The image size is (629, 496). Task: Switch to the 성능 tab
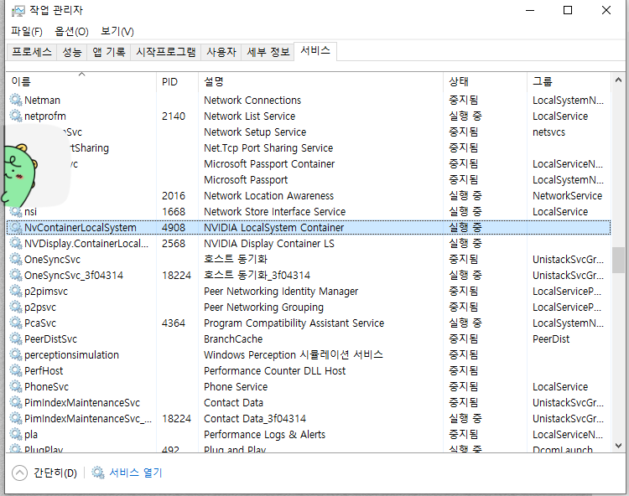72,52
